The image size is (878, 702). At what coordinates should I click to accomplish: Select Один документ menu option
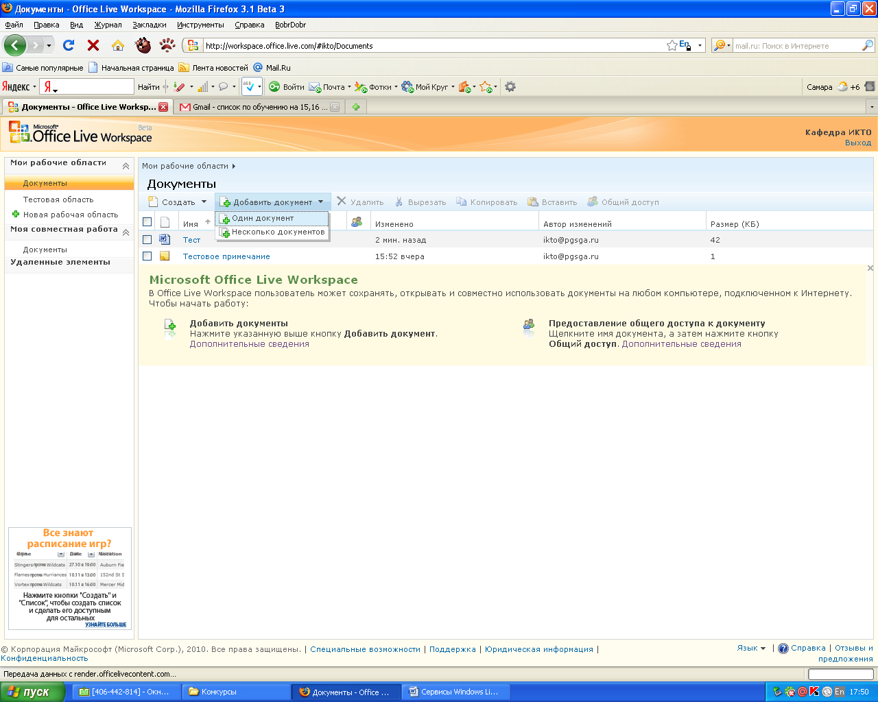click(x=272, y=218)
